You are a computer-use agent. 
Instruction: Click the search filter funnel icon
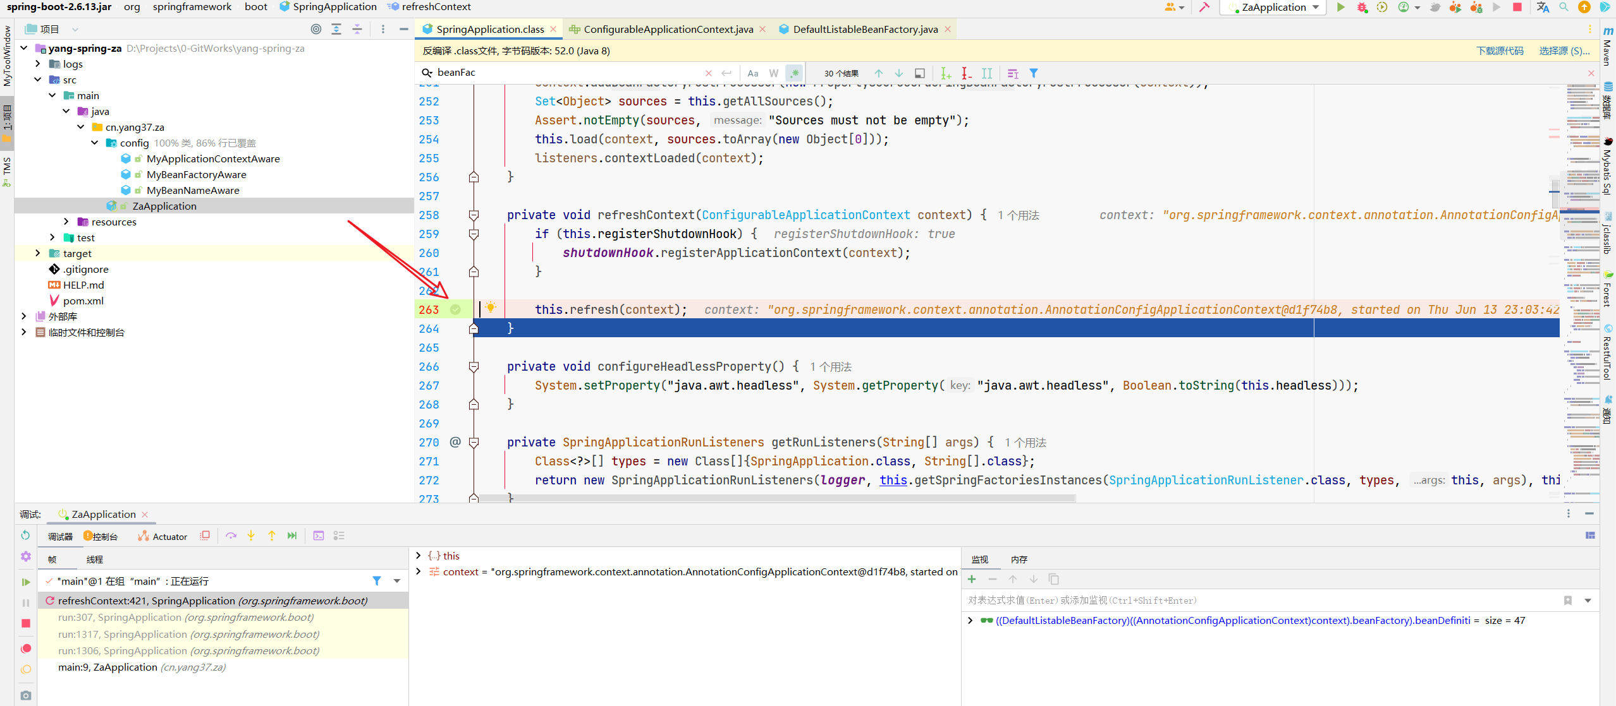click(x=1034, y=73)
